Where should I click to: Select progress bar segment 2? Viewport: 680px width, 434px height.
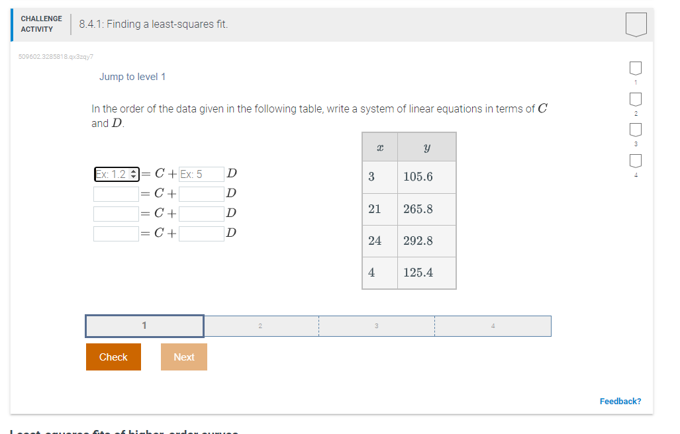tap(260, 325)
